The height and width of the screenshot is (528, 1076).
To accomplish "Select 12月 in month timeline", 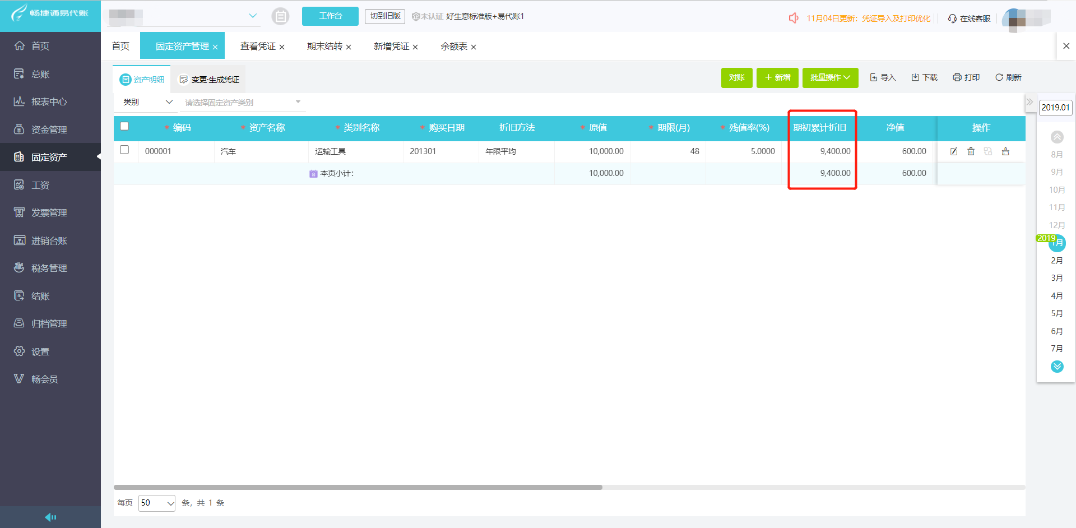I will pos(1057,225).
